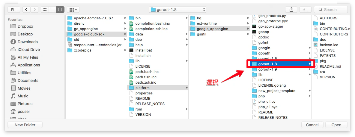Select the gofmt file
This screenshot has width=355, height=137.
(x=281, y=43)
